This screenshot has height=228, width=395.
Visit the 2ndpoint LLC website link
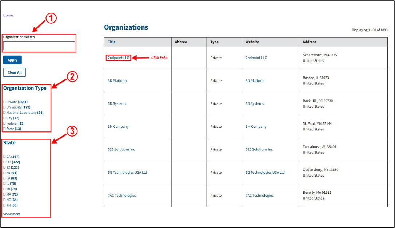[x=256, y=58]
